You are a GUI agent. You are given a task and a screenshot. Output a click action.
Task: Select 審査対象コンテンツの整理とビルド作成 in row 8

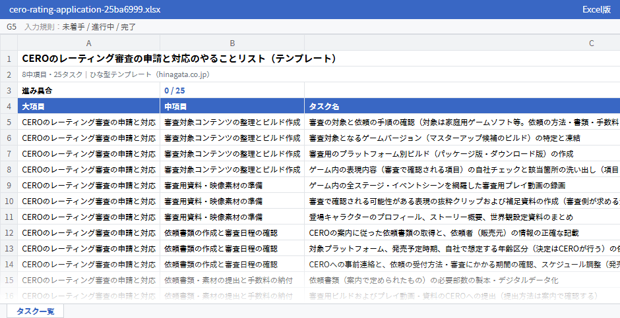tap(232, 169)
